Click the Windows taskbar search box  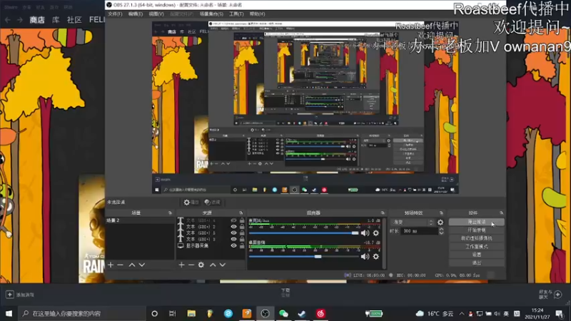point(82,313)
